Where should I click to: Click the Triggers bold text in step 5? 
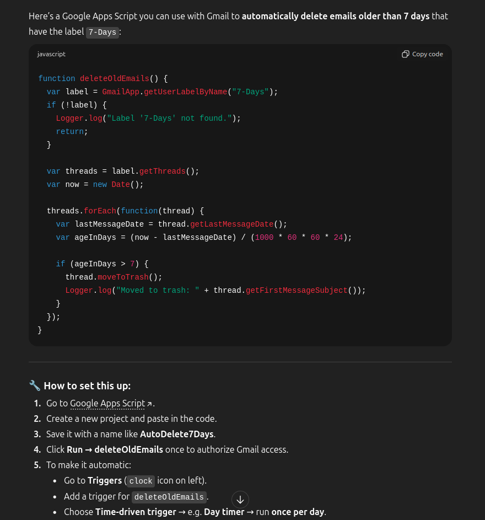tap(105, 480)
